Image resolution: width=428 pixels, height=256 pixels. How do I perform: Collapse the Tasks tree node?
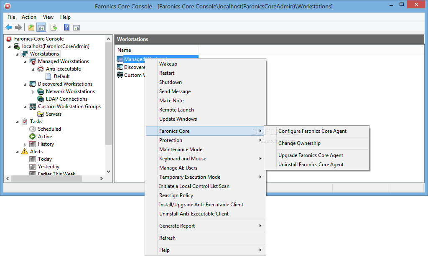pyautogui.click(x=17, y=122)
